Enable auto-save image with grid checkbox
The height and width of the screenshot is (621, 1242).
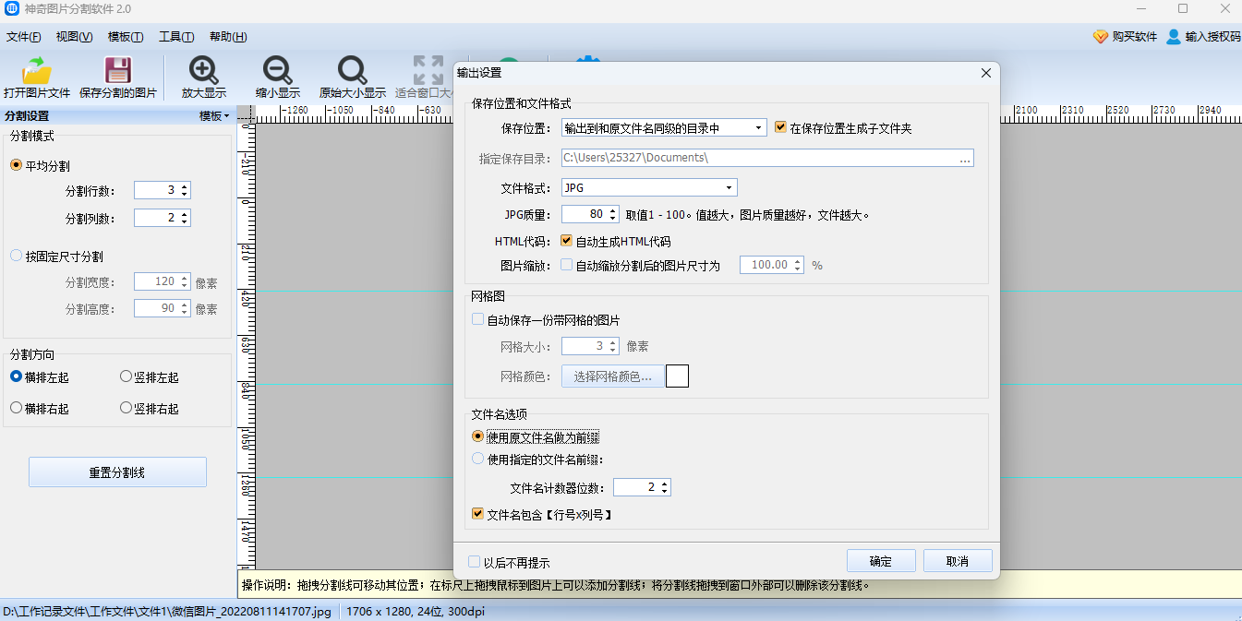[x=477, y=320]
